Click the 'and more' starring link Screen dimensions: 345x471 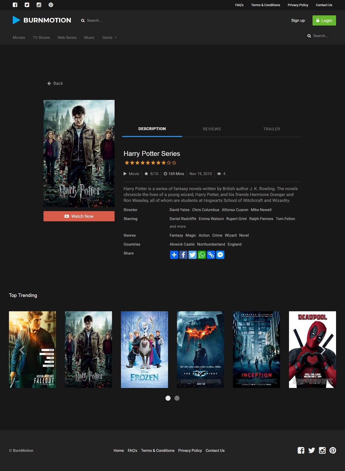coord(178,226)
